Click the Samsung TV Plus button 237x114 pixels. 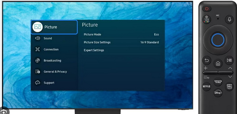point(218,82)
